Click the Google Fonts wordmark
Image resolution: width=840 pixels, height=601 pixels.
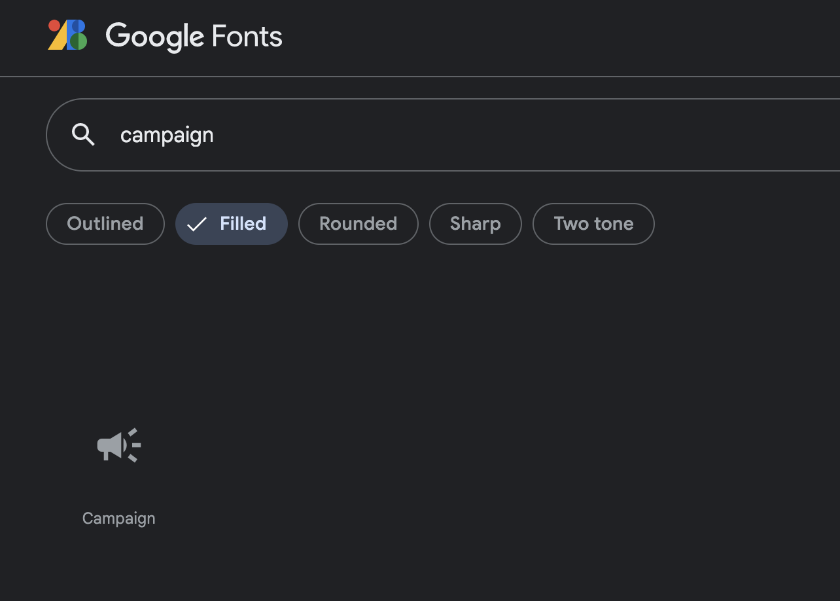click(194, 37)
